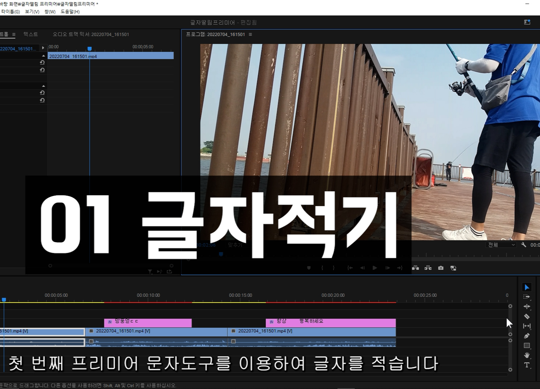The image size is (540, 389).
Task: Click the timeline playhead marker
Action: (4, 300)
